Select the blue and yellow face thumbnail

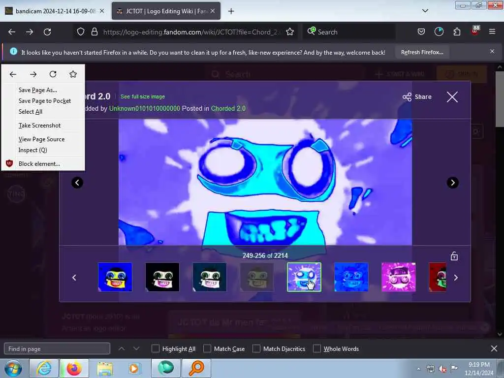tap(115, 277)
